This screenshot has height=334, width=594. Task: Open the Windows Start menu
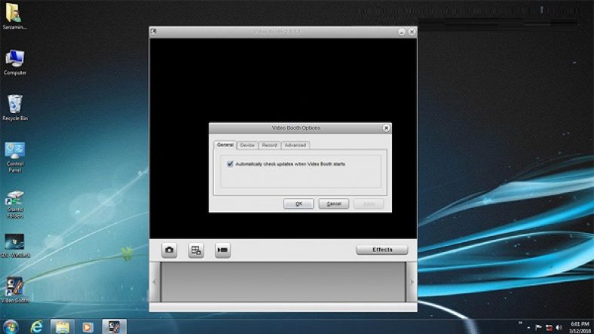pos(11,326)
